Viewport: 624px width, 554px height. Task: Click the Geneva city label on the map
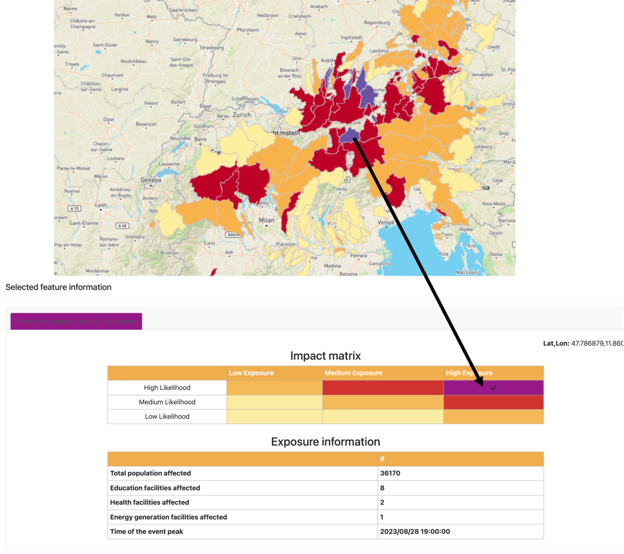(150, 180)
